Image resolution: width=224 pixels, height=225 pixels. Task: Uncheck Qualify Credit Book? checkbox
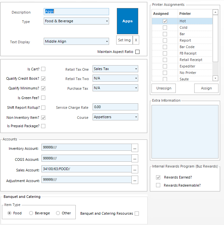pyautogui.click(x=43, y=79)
